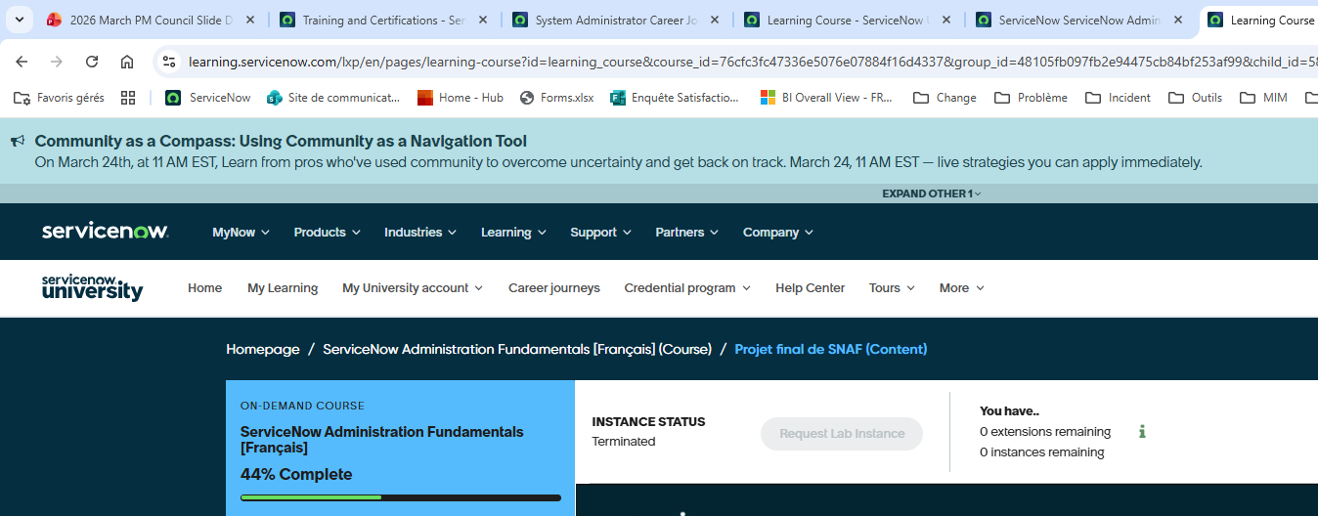The image size is (1318, 516).
Task: Expand My University account dropdown
Action: coord(413,288)
